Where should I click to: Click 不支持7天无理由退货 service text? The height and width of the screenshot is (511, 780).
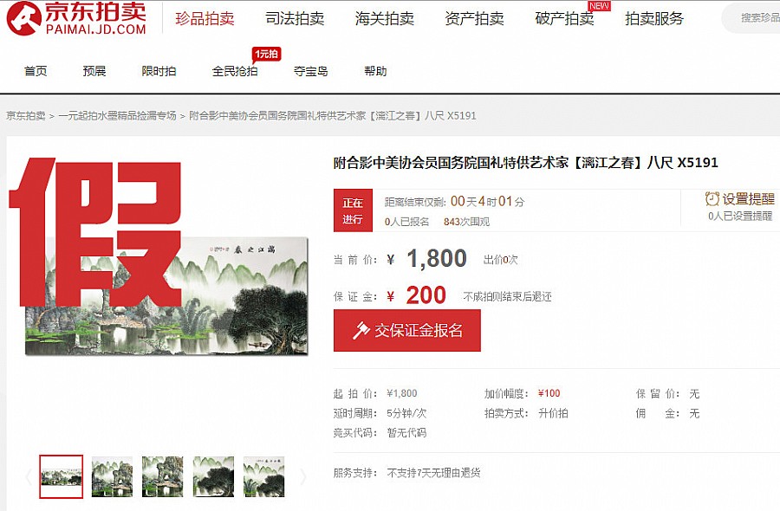click(434, 473)
